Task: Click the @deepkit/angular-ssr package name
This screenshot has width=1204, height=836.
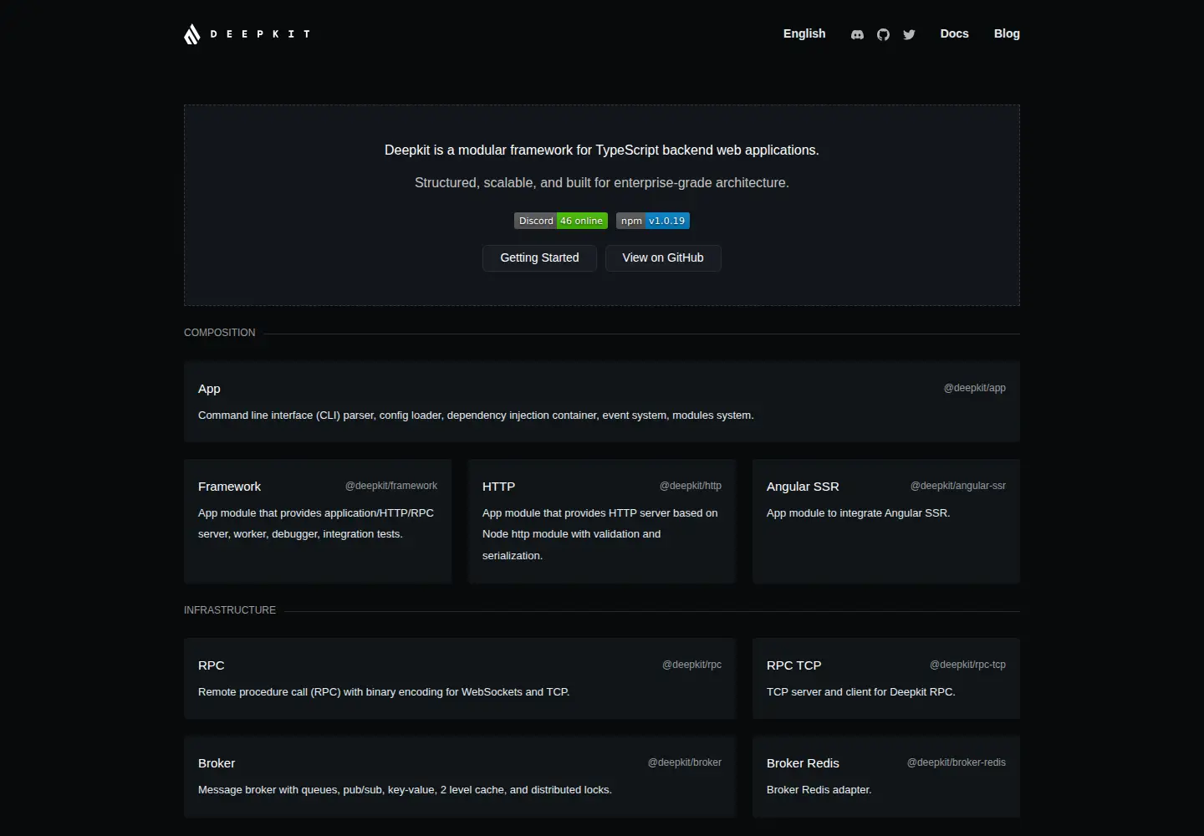Action: click(x=958, y=486)
